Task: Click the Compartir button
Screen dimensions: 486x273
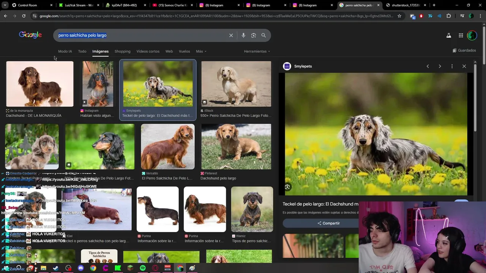Action: (328, 223)
